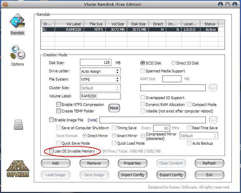Select the SCSI Disk radio button
Image resolution: width=241 pixels, height=193 pixels.
click(143, 63)
